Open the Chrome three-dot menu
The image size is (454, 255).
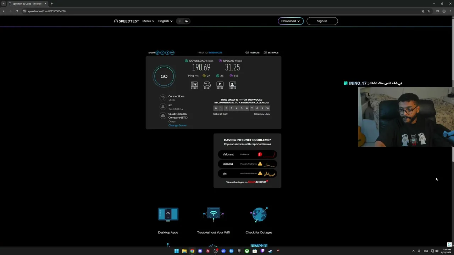pyautogui.click(x=451, y=11)
